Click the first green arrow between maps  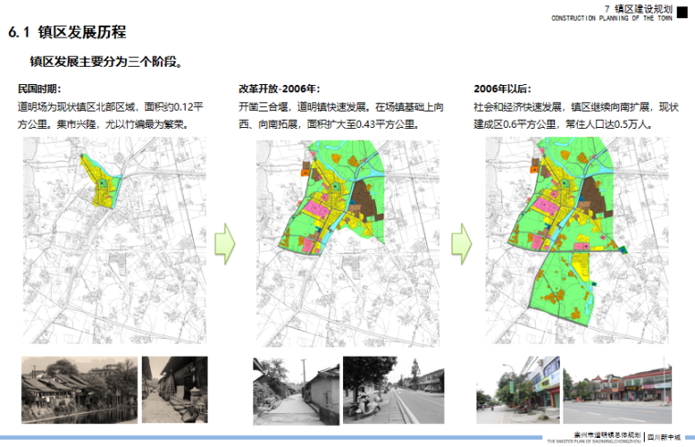click(x=224, y=242)
